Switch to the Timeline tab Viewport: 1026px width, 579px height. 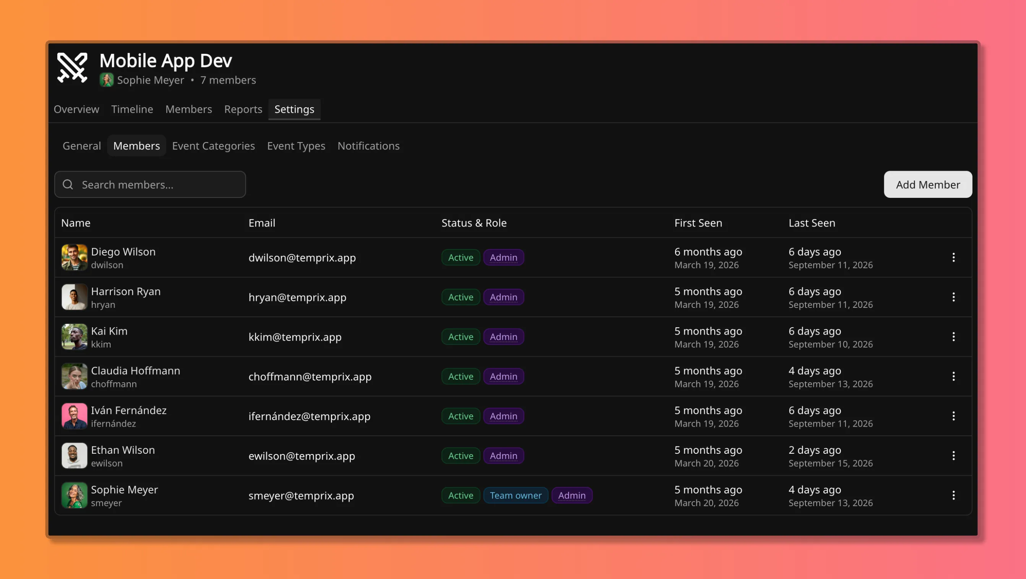(132, 110)
